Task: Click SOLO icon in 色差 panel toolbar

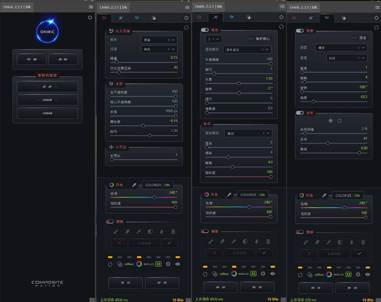Action: [338, 275]
